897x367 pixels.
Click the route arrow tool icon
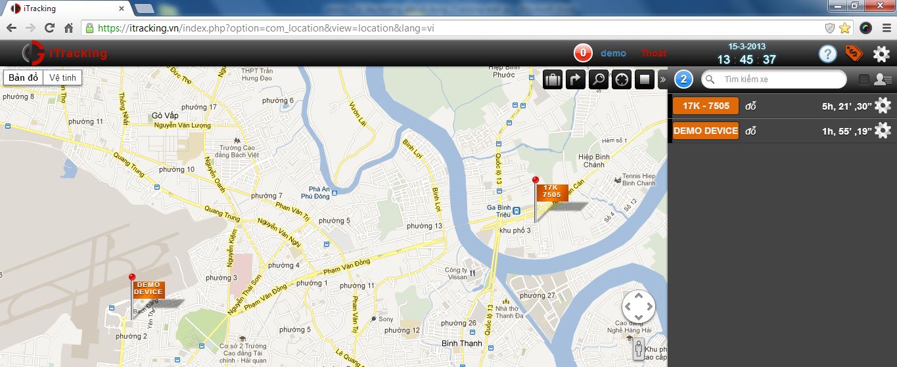pos(576,80)
